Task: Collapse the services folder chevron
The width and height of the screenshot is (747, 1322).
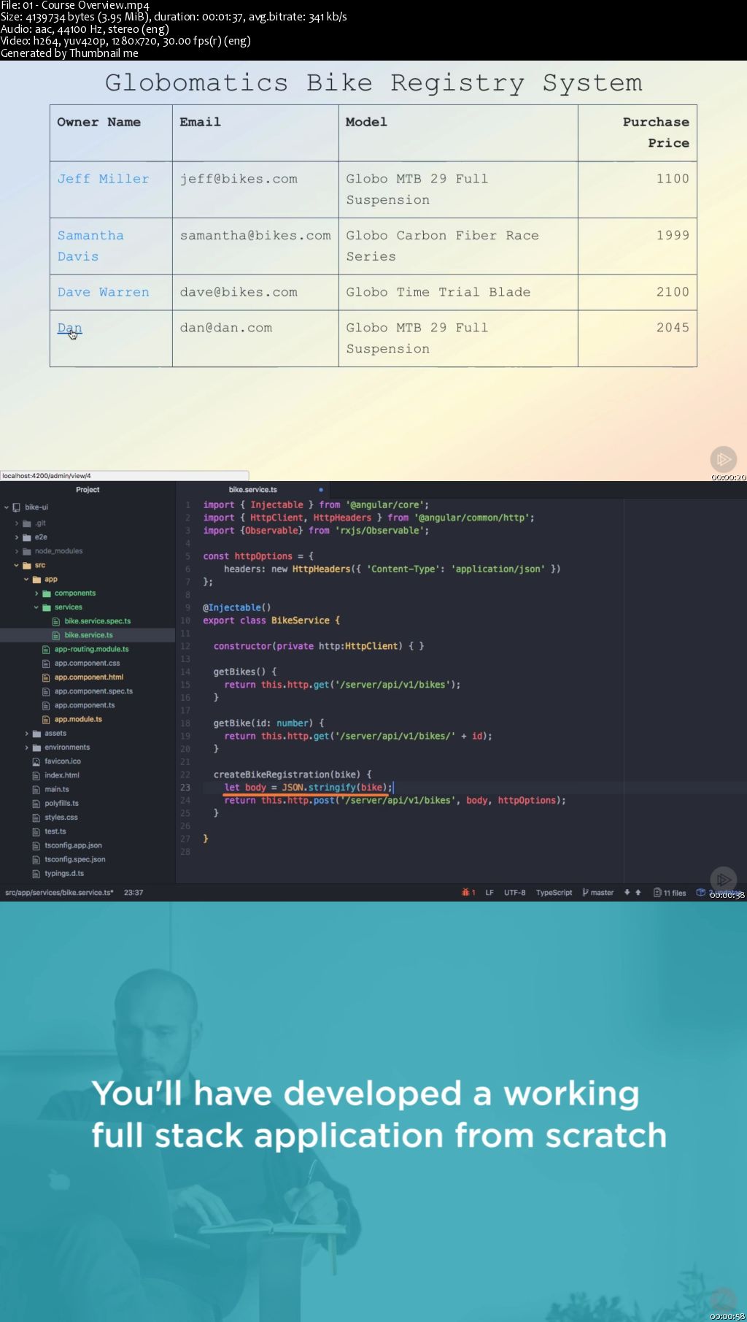Action: coord(37,607)
